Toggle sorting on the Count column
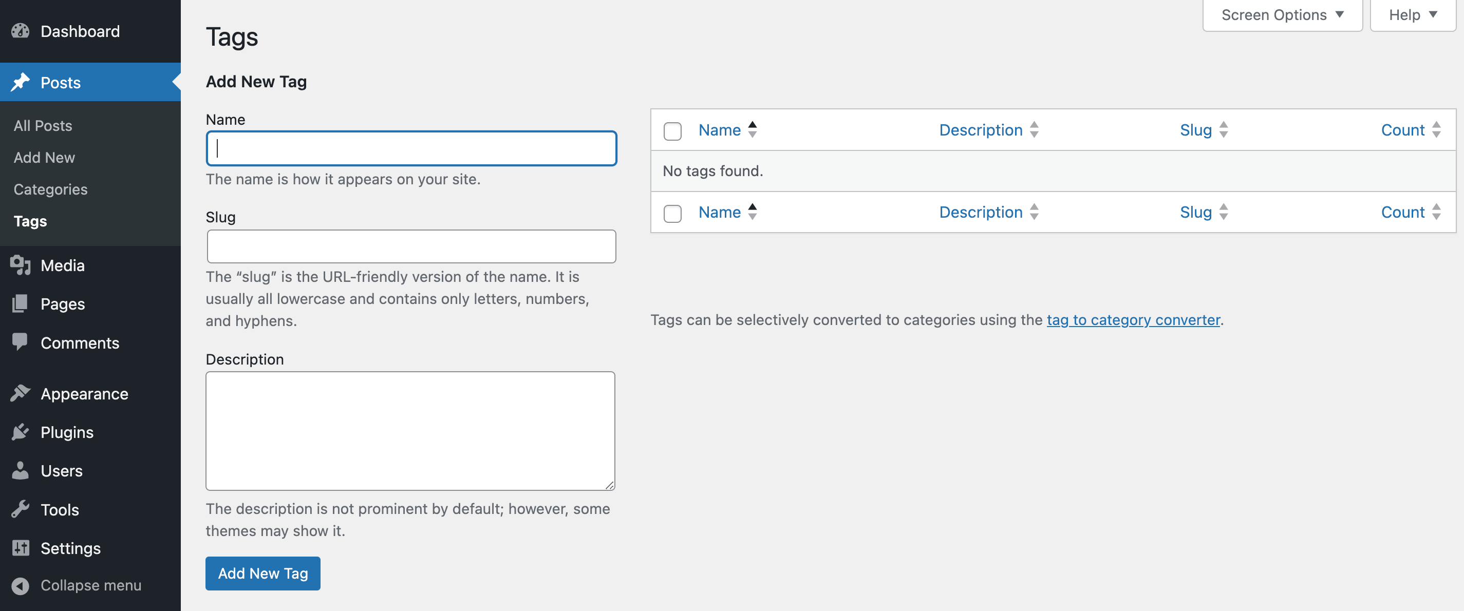Image resolution: width=1464 pixels, height=611 pixels. click(x=1404, y=129)
